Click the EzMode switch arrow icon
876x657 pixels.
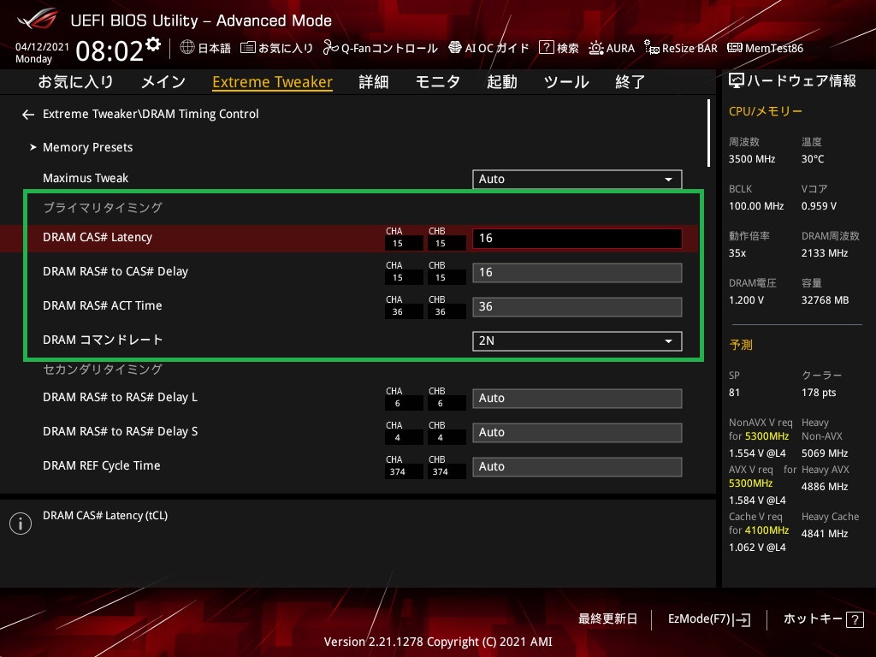[x=742, y=619]
